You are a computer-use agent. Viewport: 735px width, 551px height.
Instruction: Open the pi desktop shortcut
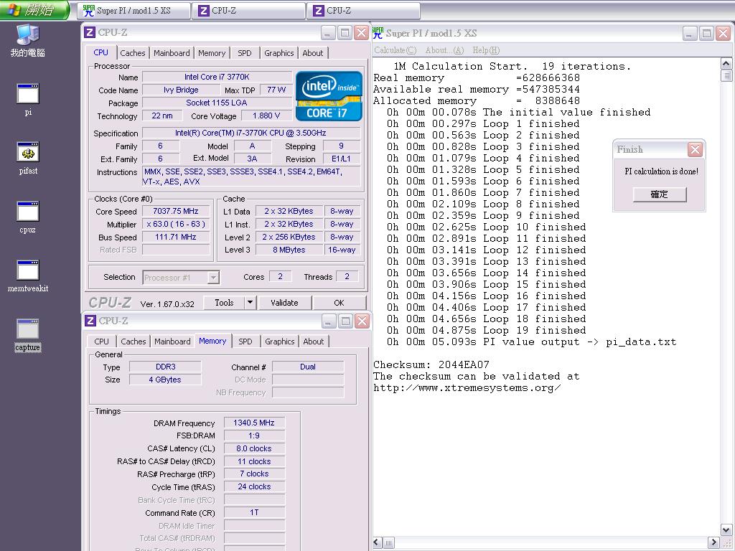[x=28, y=95]
